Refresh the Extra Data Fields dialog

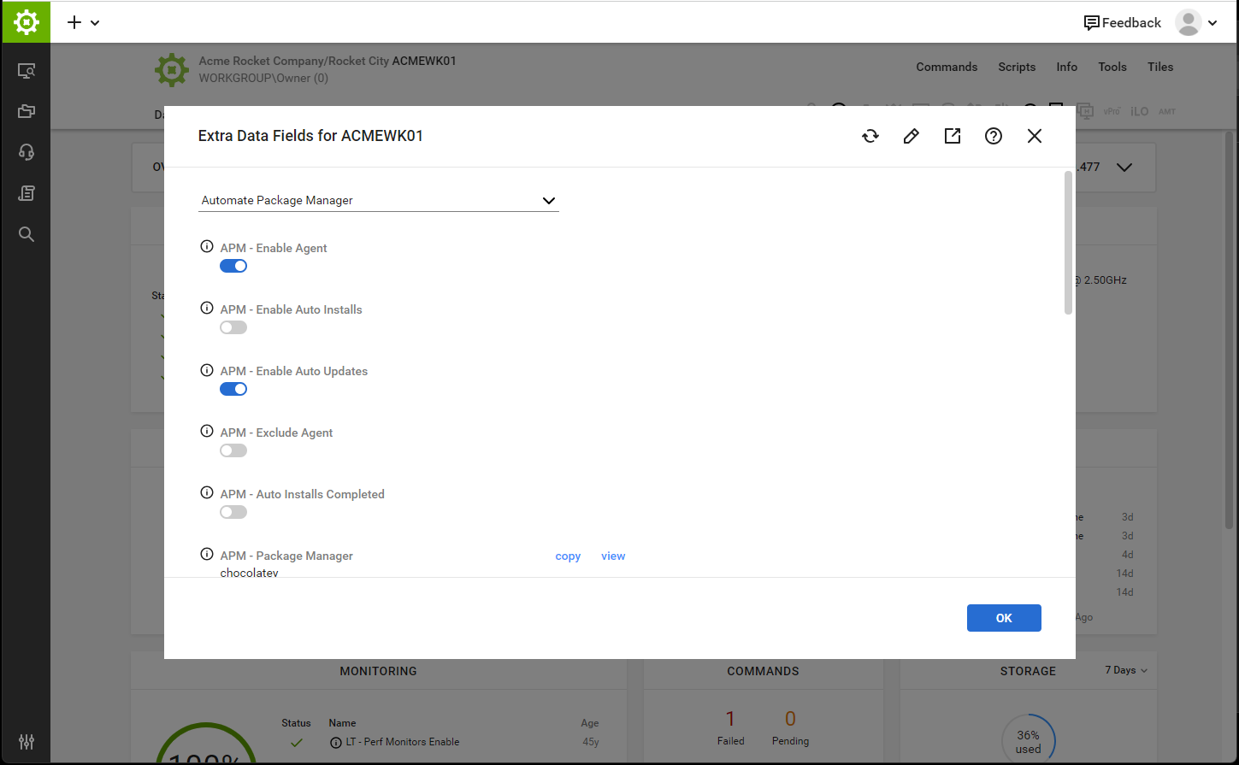click(870, 135)
